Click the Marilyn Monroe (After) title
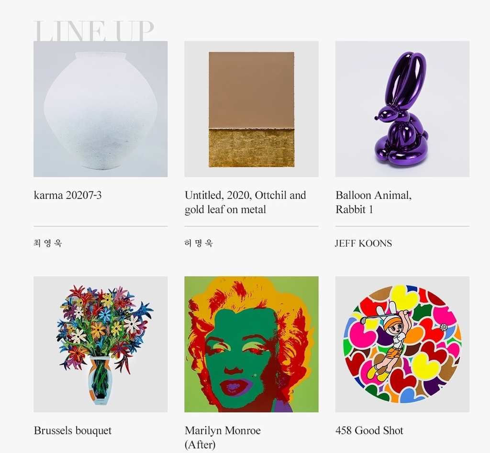This screenshot has height=453, width=490. (223, 437)
